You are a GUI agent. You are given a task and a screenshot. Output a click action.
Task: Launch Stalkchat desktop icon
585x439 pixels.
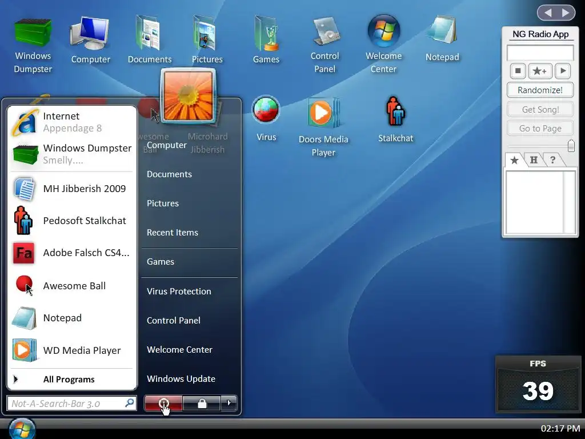pyautogui.click(x=395, y=119)
